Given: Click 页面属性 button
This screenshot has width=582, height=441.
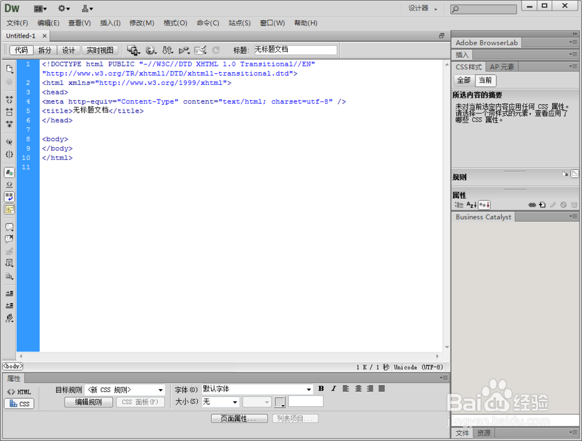Looking at the screenshot, I should [x=239, y=418].
